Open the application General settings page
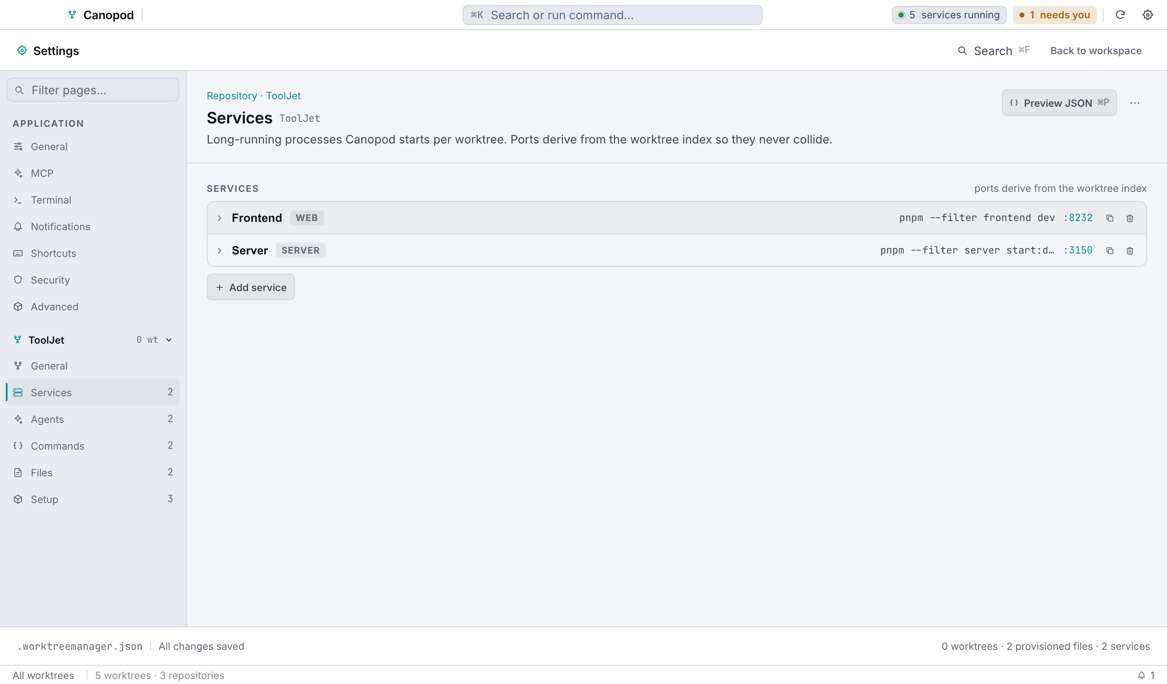This screenshot has width=1167, height=684. [93, 146]
